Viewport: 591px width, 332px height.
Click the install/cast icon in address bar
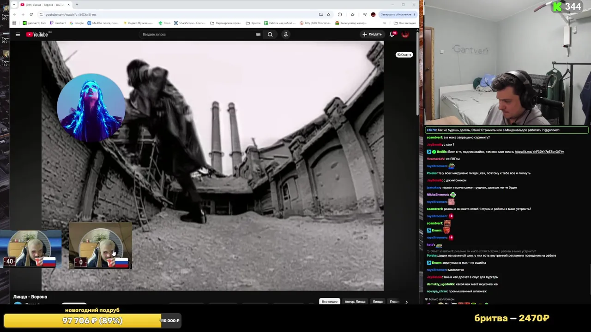[321, 14]
